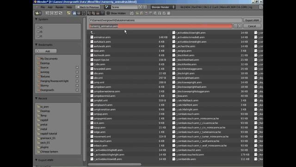296x167 pixels.
Task: Switch to long list display
Action: [79, 13]
